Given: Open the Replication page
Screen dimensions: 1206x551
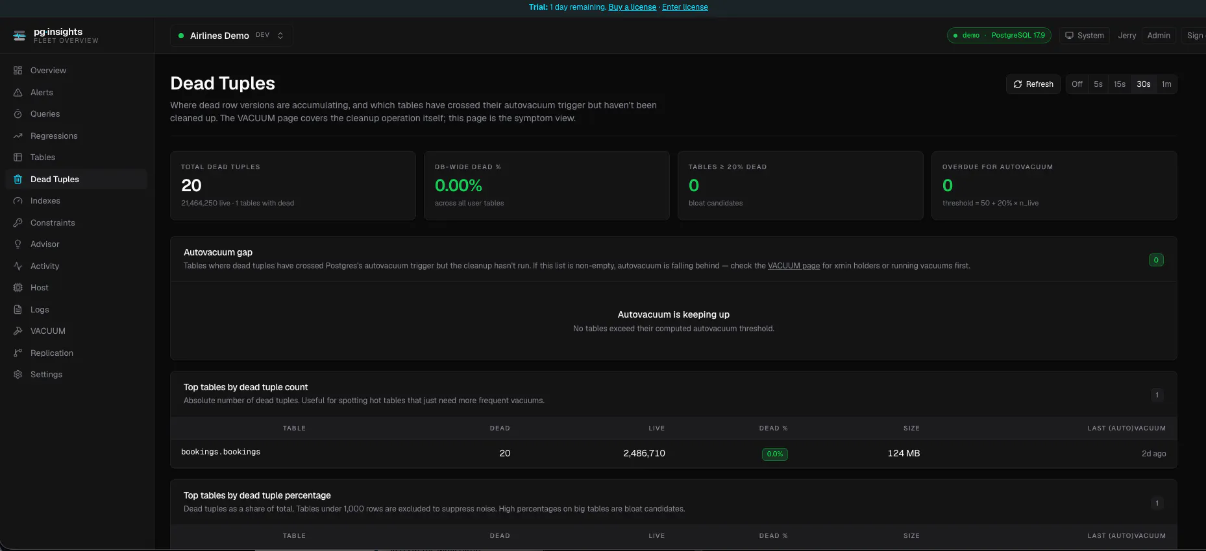Looking at the screenshot, I should coord(76,353).
